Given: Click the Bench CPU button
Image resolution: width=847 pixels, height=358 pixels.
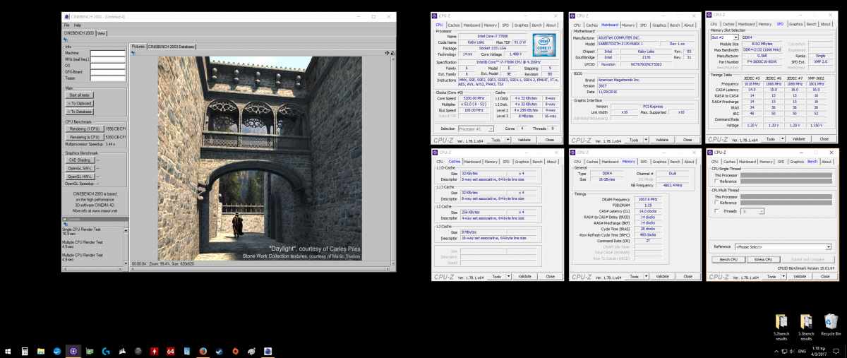Looking at the screenshot, I should pyautogui.click(x=728, y=259).
